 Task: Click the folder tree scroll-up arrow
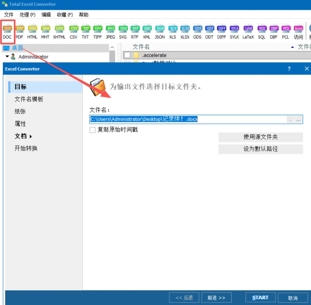coord(112,47)
